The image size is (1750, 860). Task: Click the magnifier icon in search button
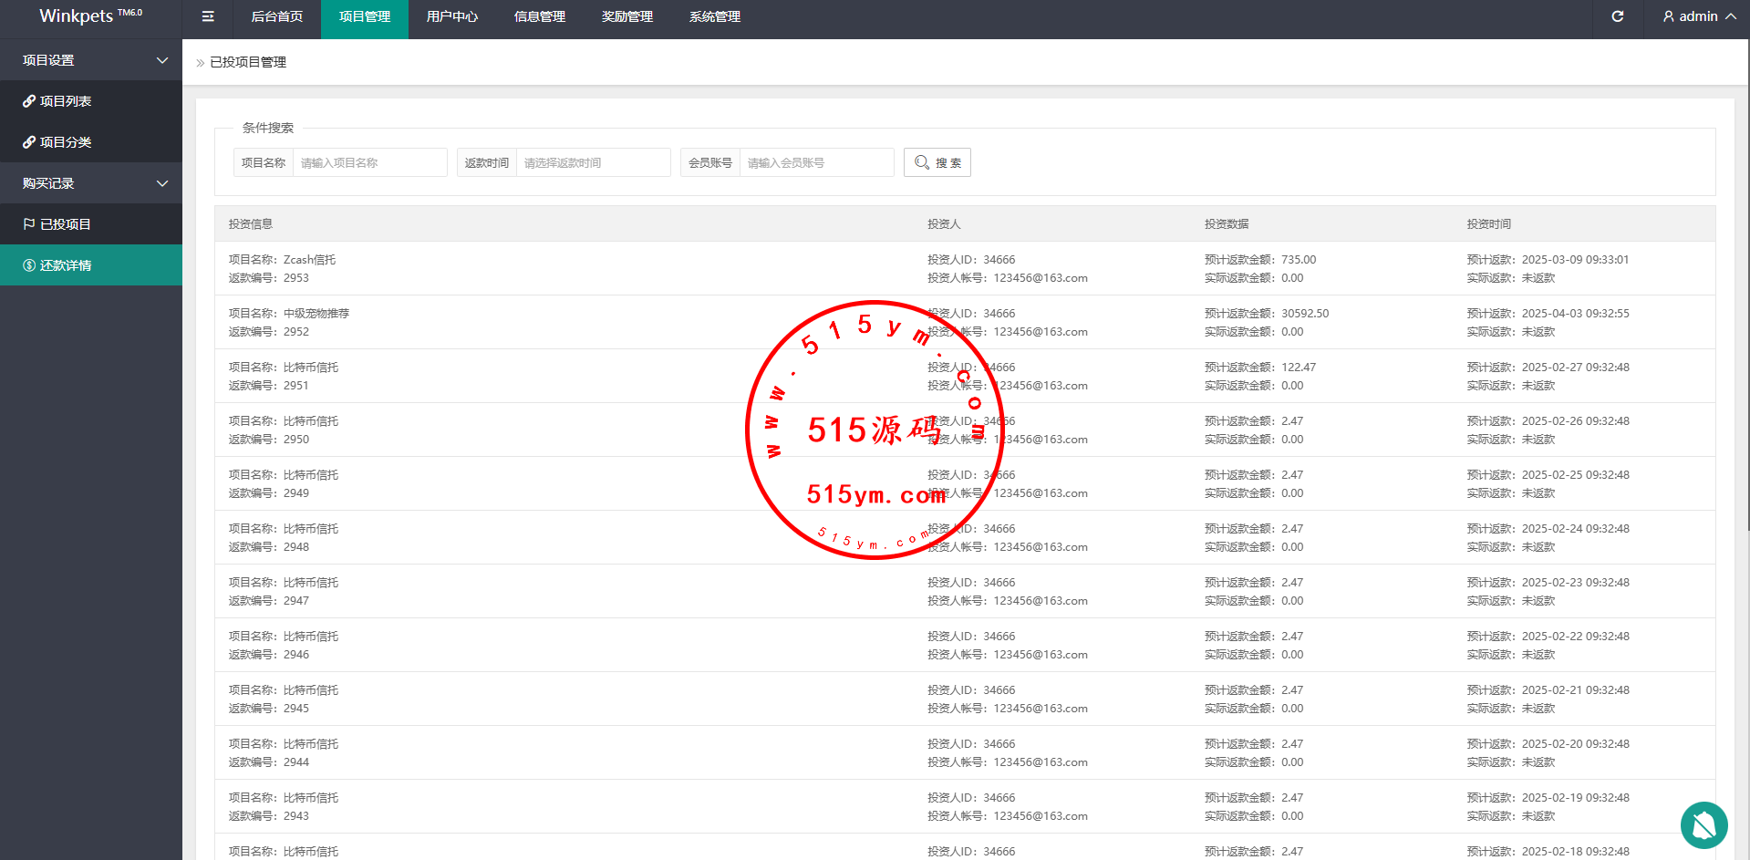pyautogui.click(x=922, y=162)
